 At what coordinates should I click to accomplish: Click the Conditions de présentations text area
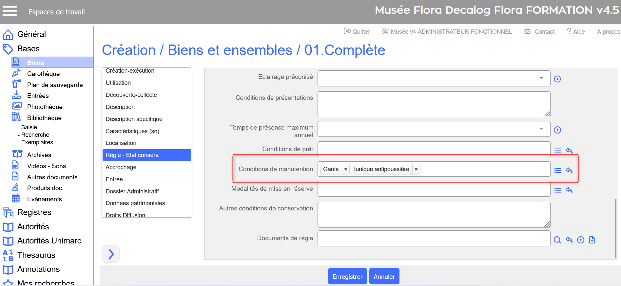(x=434, y=104)
